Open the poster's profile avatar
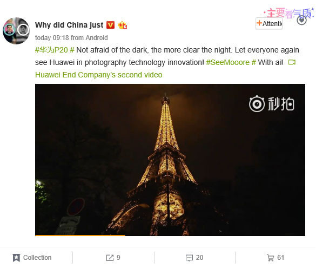This screenshot has height=275, width=329. [16, 31]
